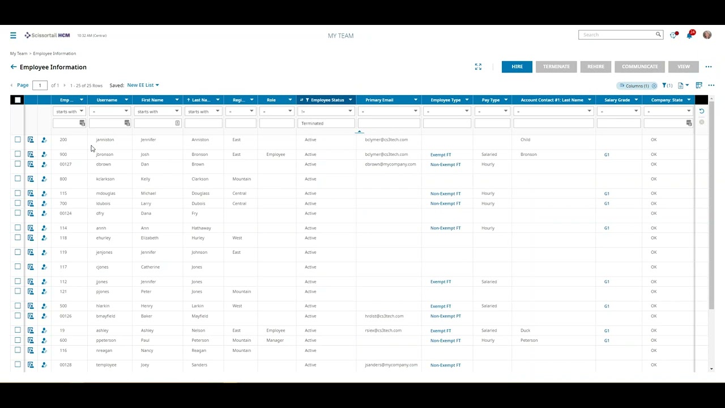725x408 pixels.
Task: Click the page number input box
Action: (40, 86)
